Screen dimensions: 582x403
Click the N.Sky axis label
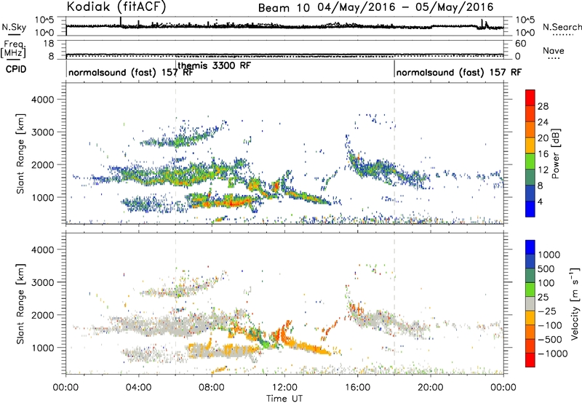coord(14,27)
